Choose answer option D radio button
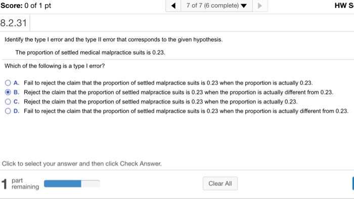The image size is (354, 199). coord(8,111)
